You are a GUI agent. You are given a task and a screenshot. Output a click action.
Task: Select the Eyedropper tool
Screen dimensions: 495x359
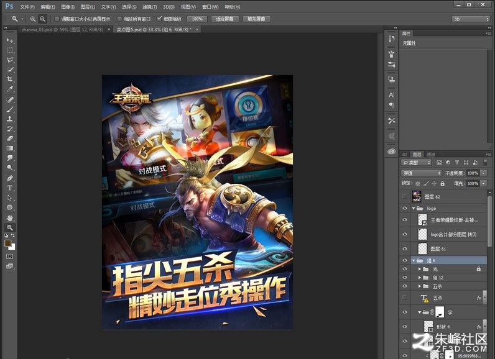pos(10,89)
